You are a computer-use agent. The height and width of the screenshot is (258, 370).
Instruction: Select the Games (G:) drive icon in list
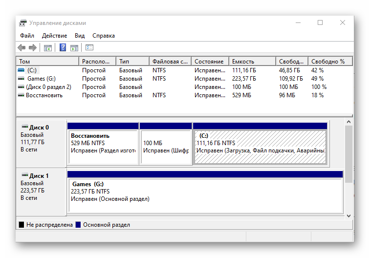(x=21, y=79)
